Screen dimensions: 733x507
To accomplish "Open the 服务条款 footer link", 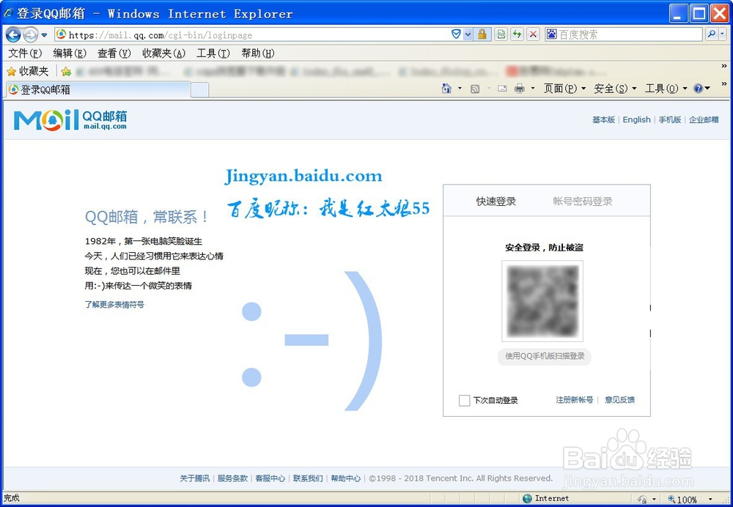I will 232,478.
